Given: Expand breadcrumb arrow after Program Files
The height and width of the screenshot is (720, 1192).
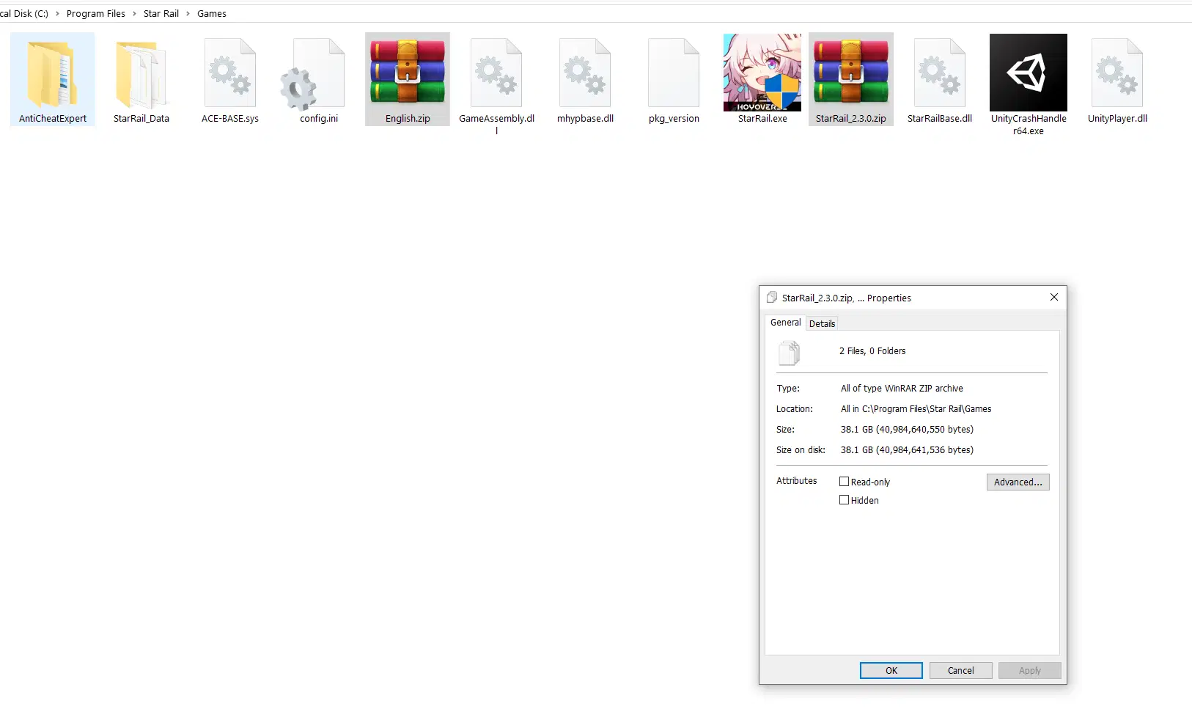Looking at the screenshot, I should click(134, 14).
